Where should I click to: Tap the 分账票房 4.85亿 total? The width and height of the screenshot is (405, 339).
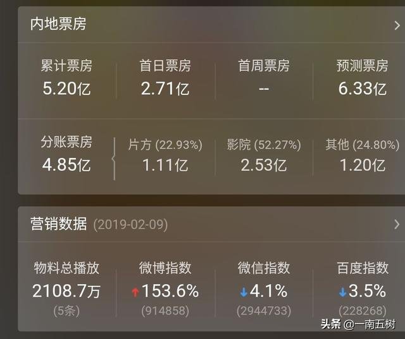[66, 165]
